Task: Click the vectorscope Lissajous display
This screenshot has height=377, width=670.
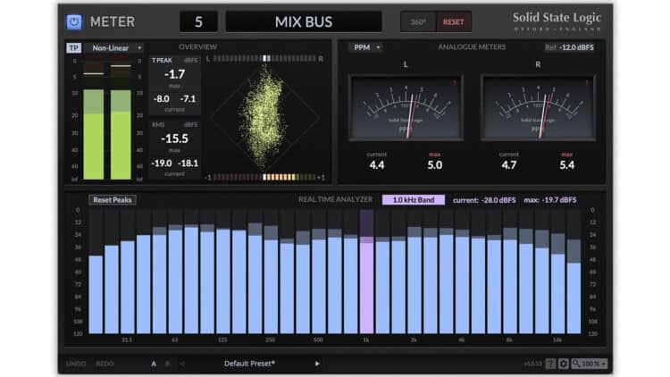Action: (264, 117)
